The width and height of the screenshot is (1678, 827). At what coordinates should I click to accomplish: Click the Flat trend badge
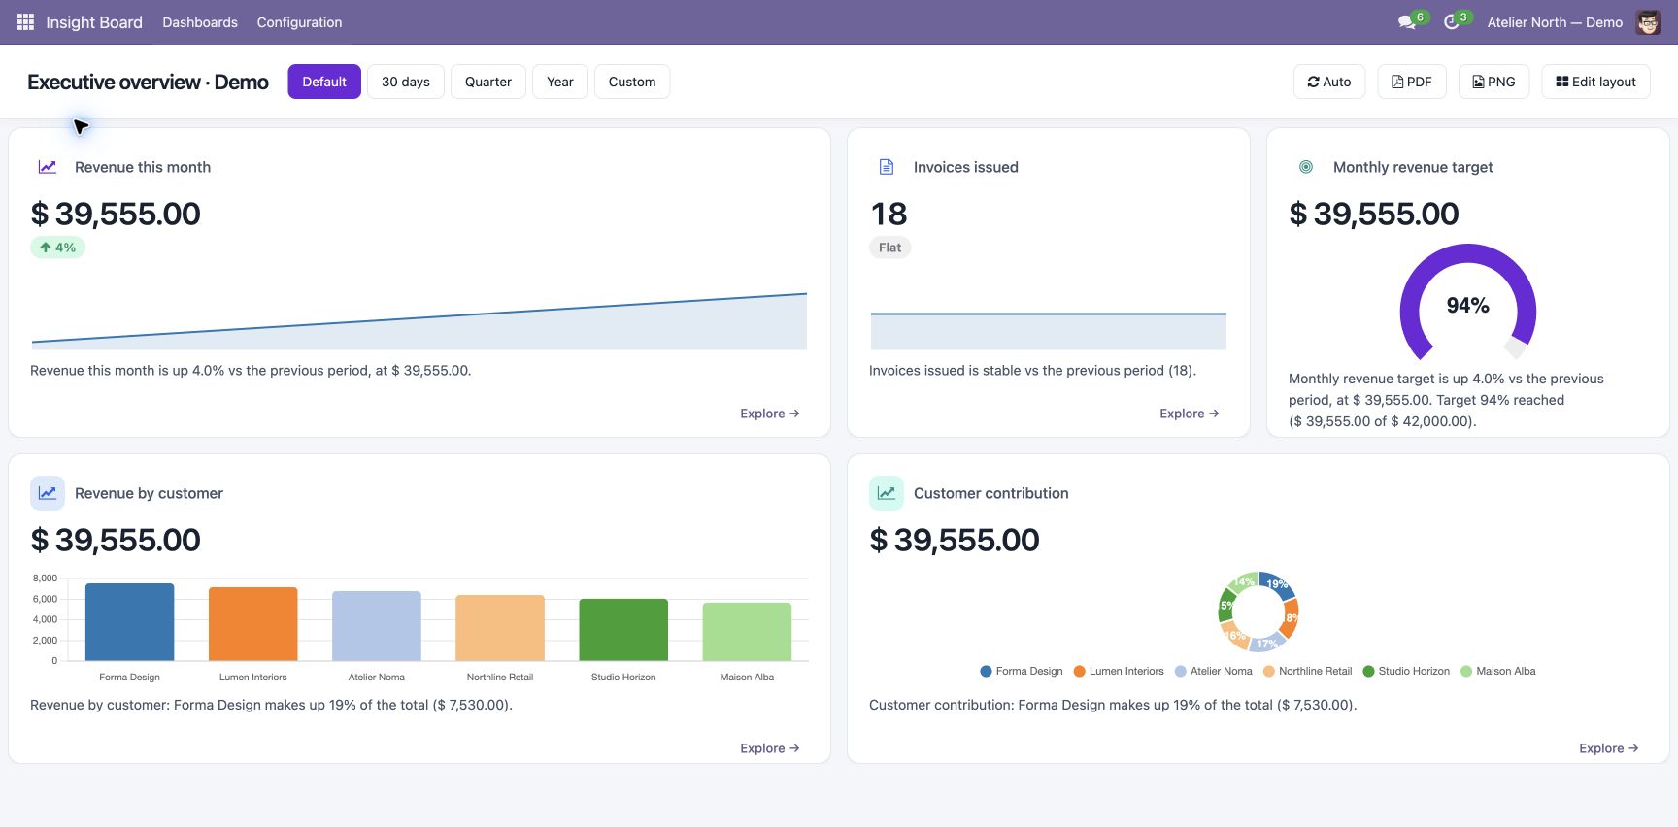889,248
